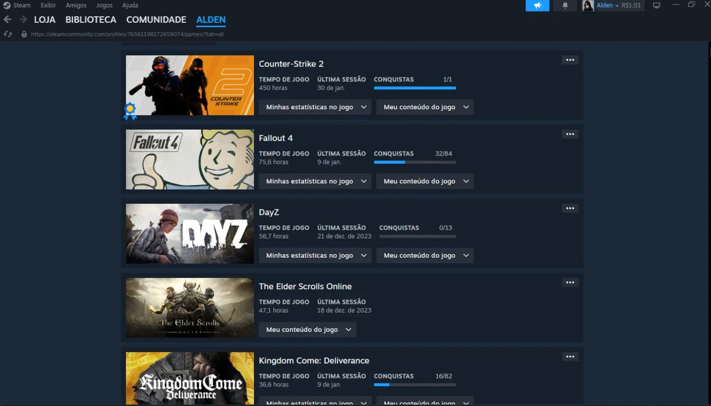Open the Kingdom Come: Deliverance title link
This screenshot has width=711, height=406.
point(314,361)
